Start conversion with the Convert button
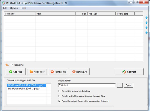This screenshot has width=150, height=111. [x=129, y=72]
